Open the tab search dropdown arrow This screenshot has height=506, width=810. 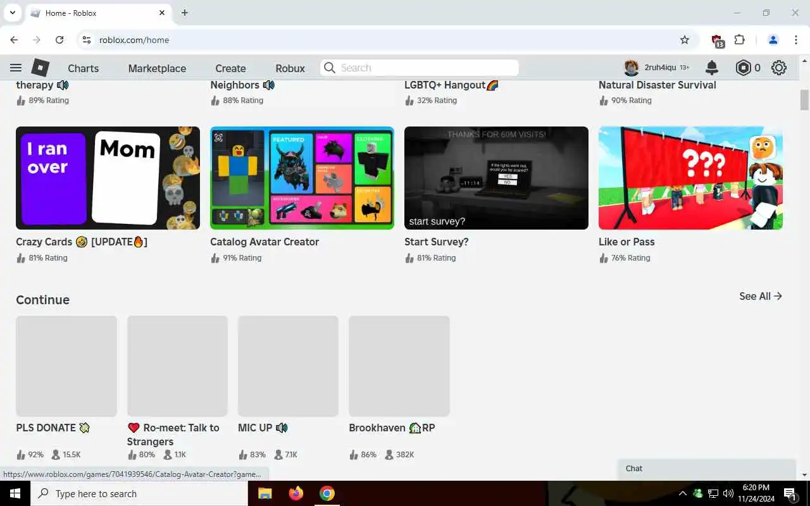tap(12, 13)
